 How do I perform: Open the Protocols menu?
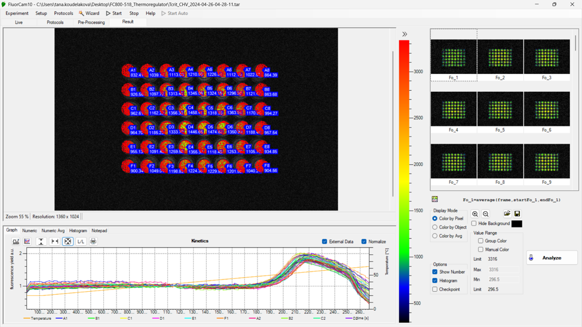[x=63, y=13]
